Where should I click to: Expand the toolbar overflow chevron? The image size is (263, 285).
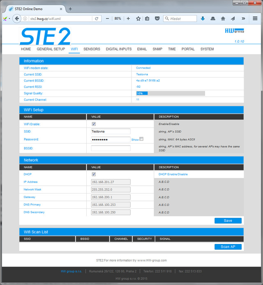coord(243,18)
